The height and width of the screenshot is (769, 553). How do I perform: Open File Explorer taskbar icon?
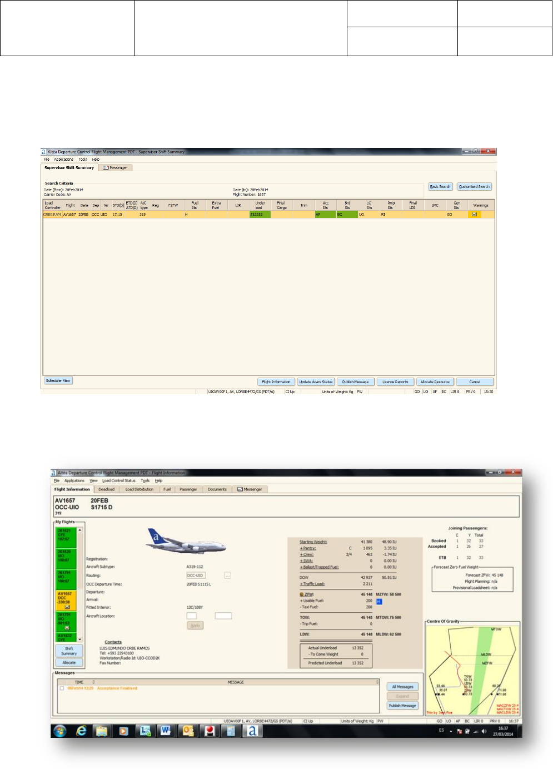(102, 731)
